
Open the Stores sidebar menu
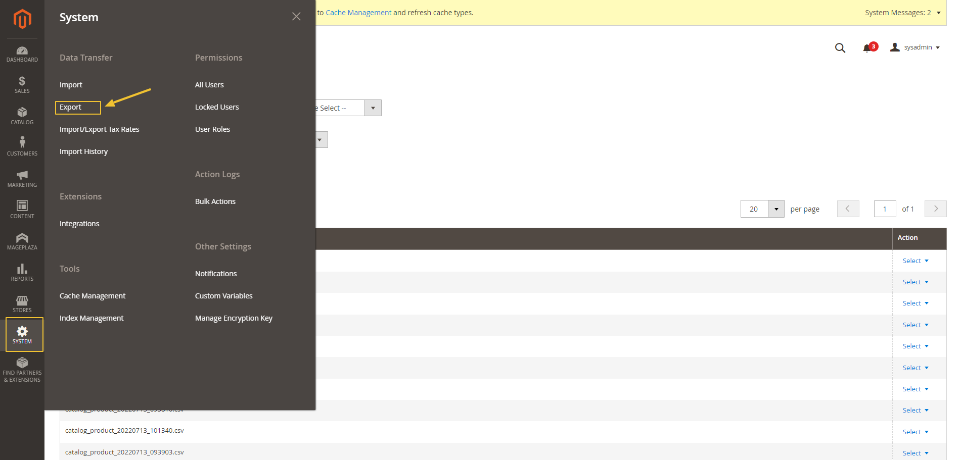click(x=22, y=304)
